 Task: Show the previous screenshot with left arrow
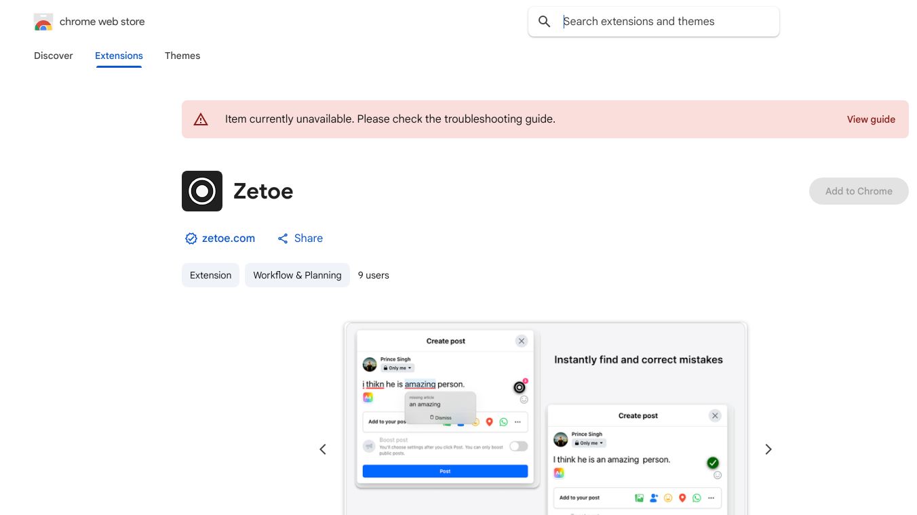[x=323, y=449]
